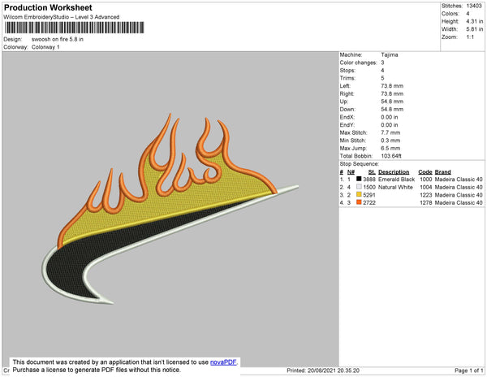
Task: Click the 'Production Worksheet' title
Action: tap(48, 7)
